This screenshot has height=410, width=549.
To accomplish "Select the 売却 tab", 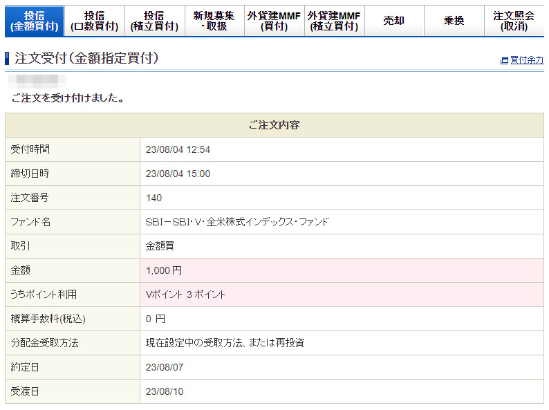I will [x=394, y=21].
